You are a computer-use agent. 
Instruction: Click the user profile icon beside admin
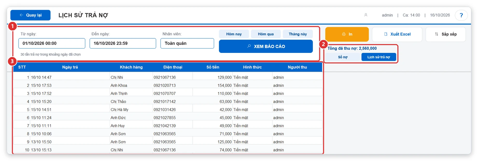point(366,15)
